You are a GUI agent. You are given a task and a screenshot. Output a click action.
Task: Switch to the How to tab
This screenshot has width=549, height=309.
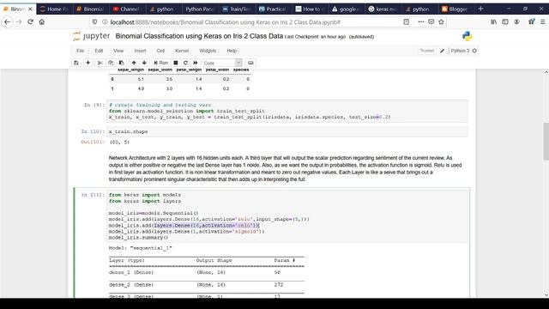point(310,9)
